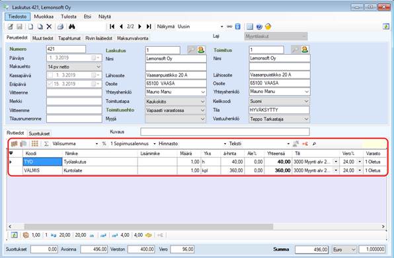Switch to the Rivin lisätiedot tab
The height and width of the screenshot is (258, 394).
pos(98,38)
